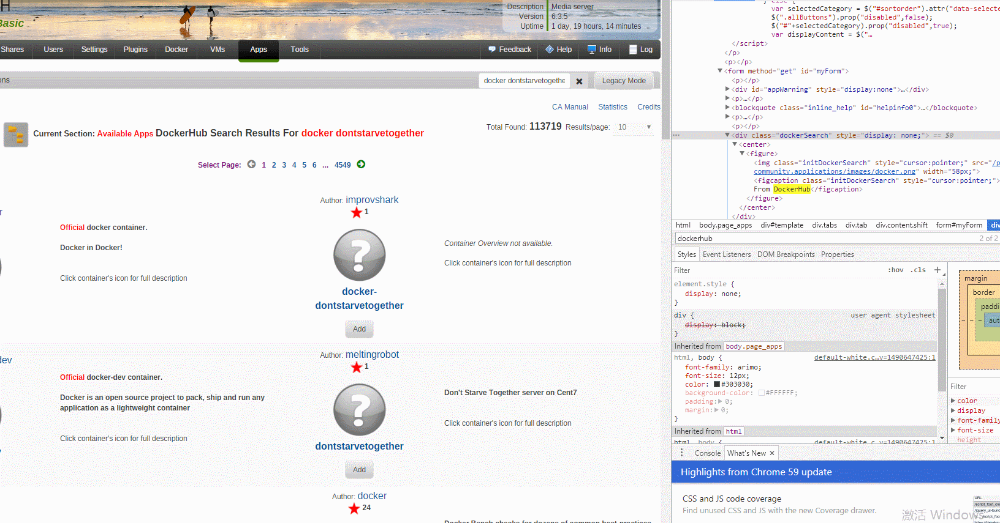The width and height of the screenshot is (1000, 523).
Task: Click the #FFFFFF background-color swatch
Action: click(x=761, y=393)
